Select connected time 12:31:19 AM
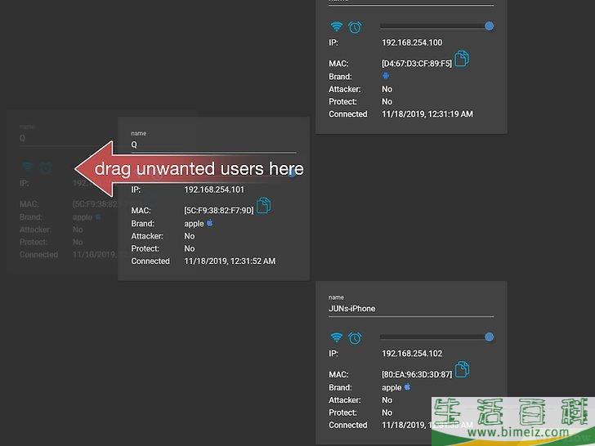The width and height of the screenshot is (595, 446). [x=450, y=114]
